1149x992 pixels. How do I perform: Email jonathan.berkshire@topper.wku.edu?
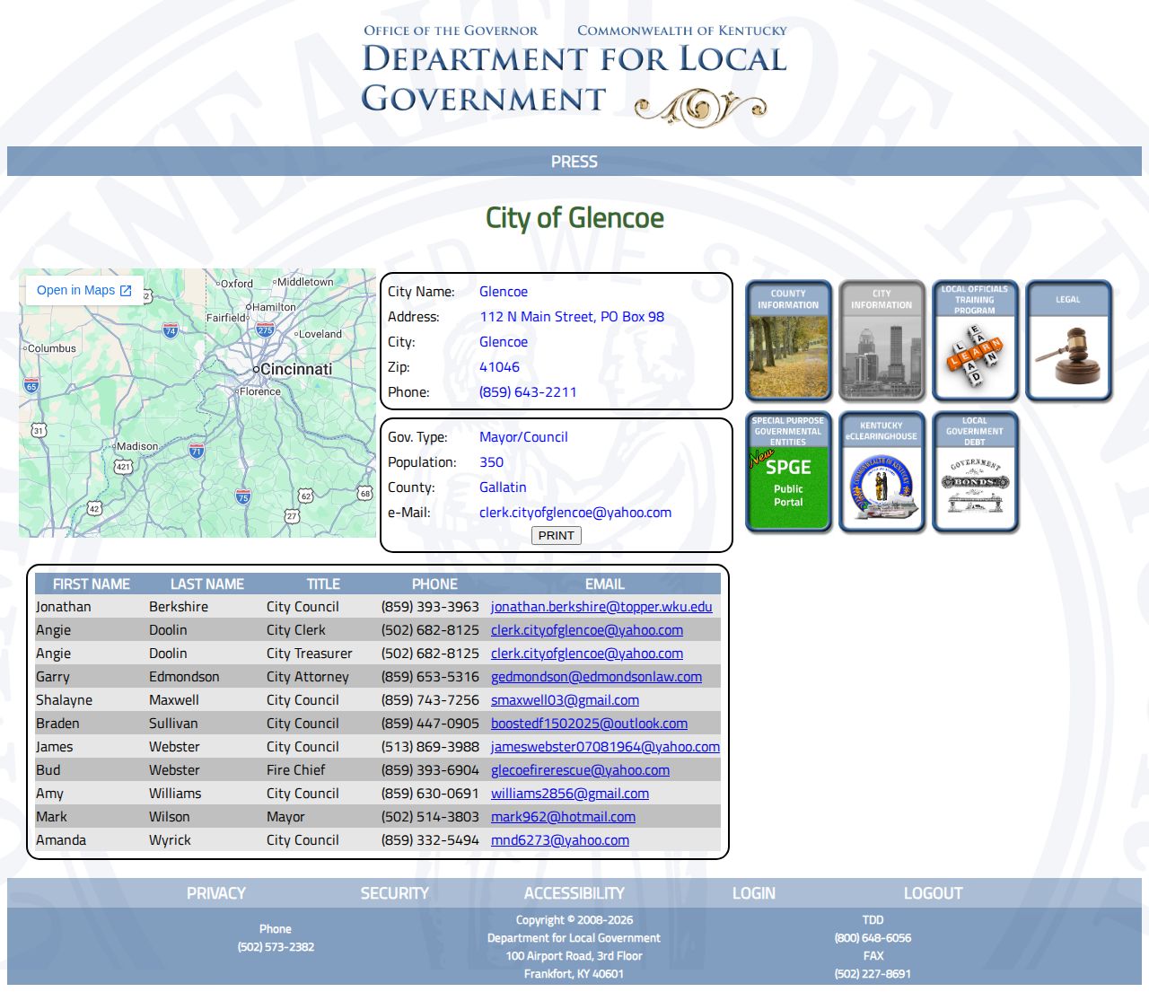coord(601,607)
